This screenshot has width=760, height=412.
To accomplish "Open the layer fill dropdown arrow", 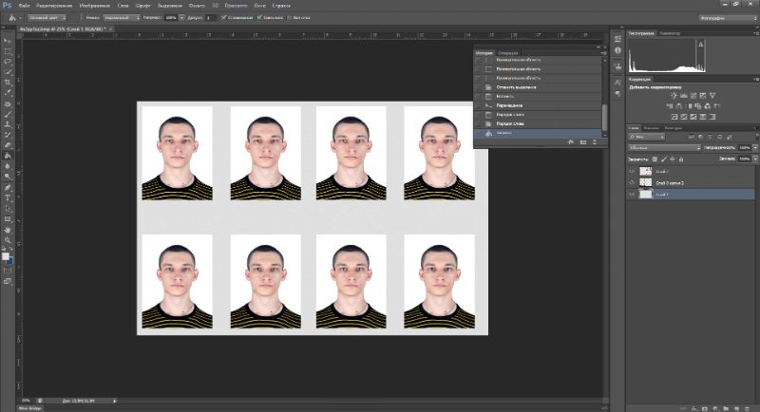I will tap(754, 159).
